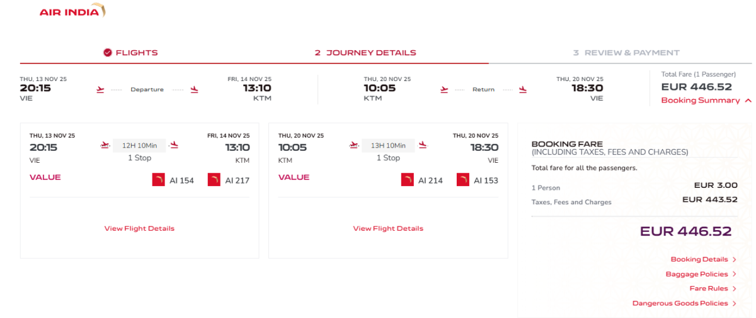756x318 pixels.
Task: Click the AI 153 airline logo icon
Action: click(463, 180)
